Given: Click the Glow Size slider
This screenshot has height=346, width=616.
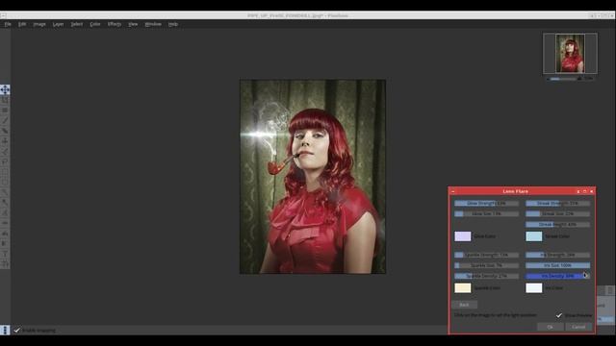Looking at the screenshot, I should coord(486,213).
